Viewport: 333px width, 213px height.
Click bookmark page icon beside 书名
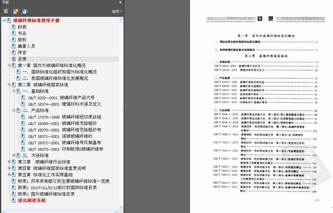coord(14,33)
